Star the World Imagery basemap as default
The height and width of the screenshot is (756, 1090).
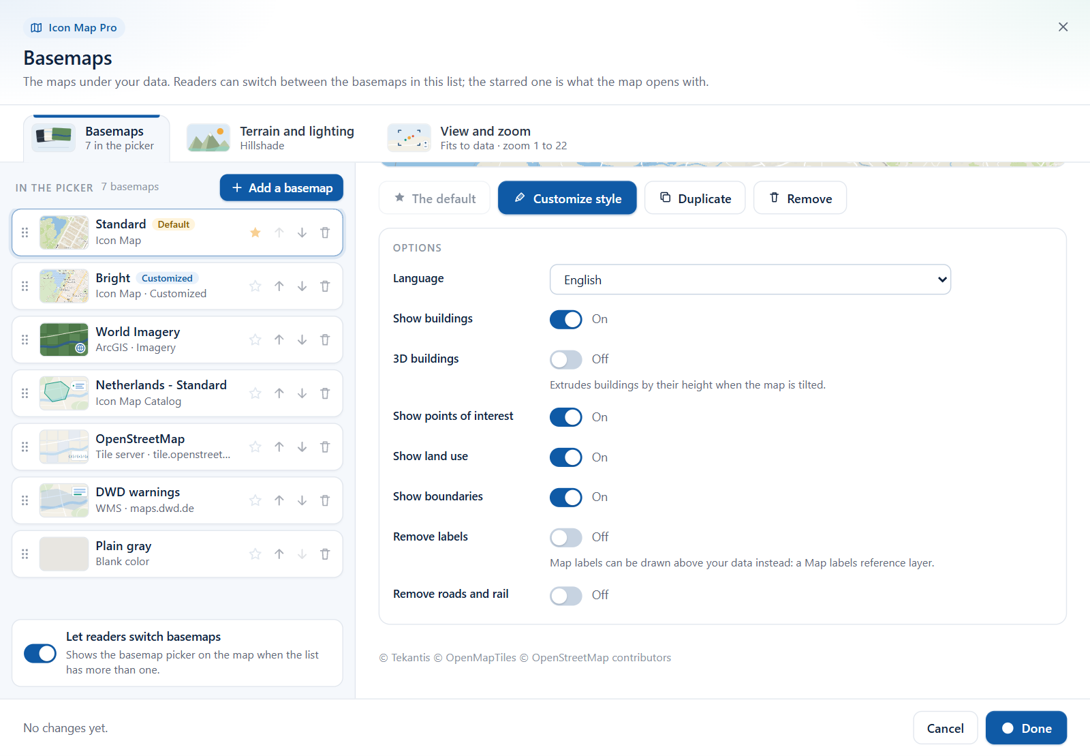255,339
